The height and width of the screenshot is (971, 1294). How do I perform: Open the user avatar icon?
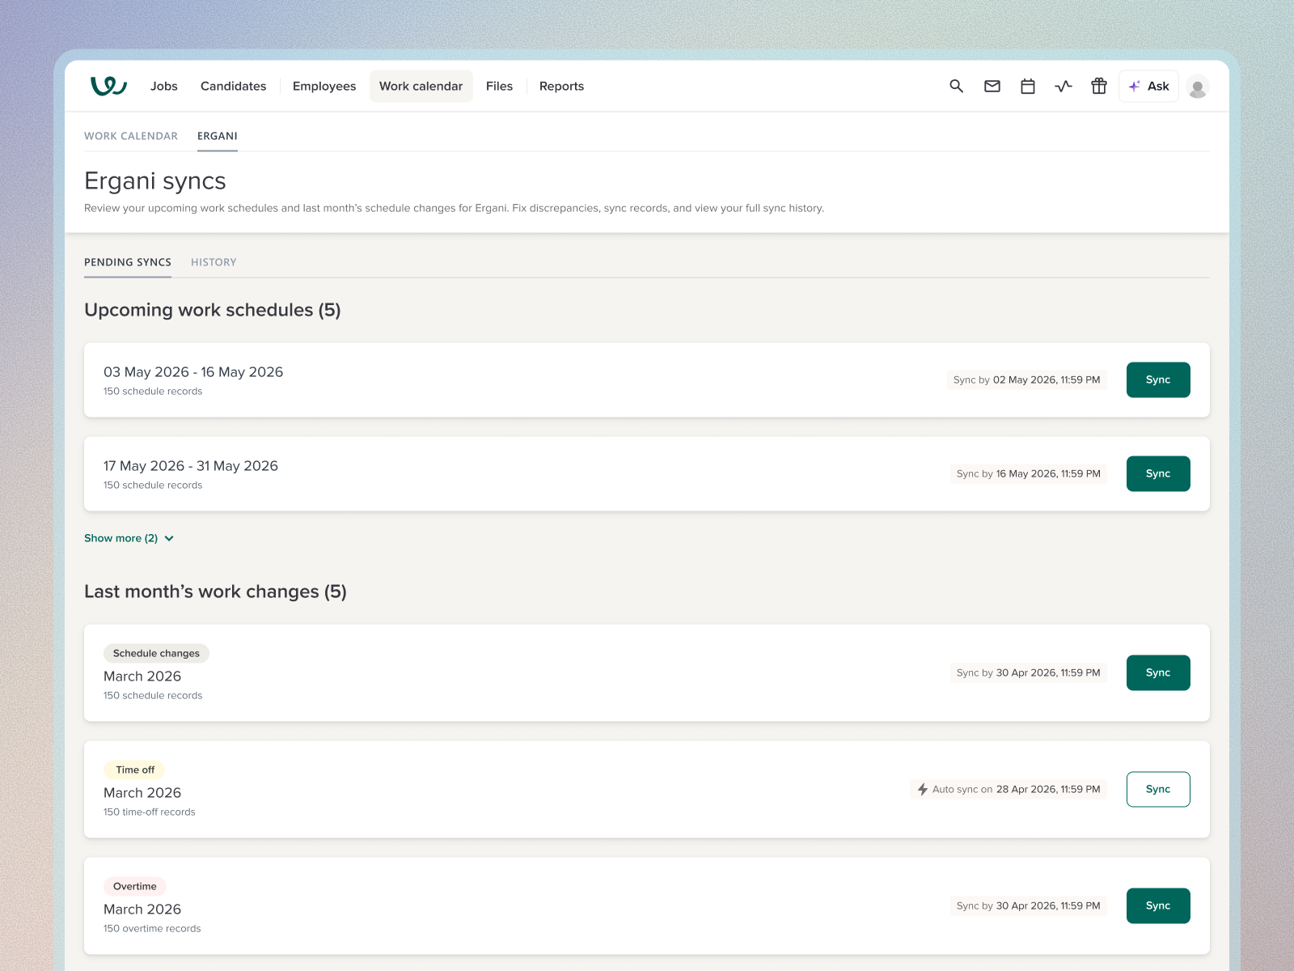point(1198,87)
